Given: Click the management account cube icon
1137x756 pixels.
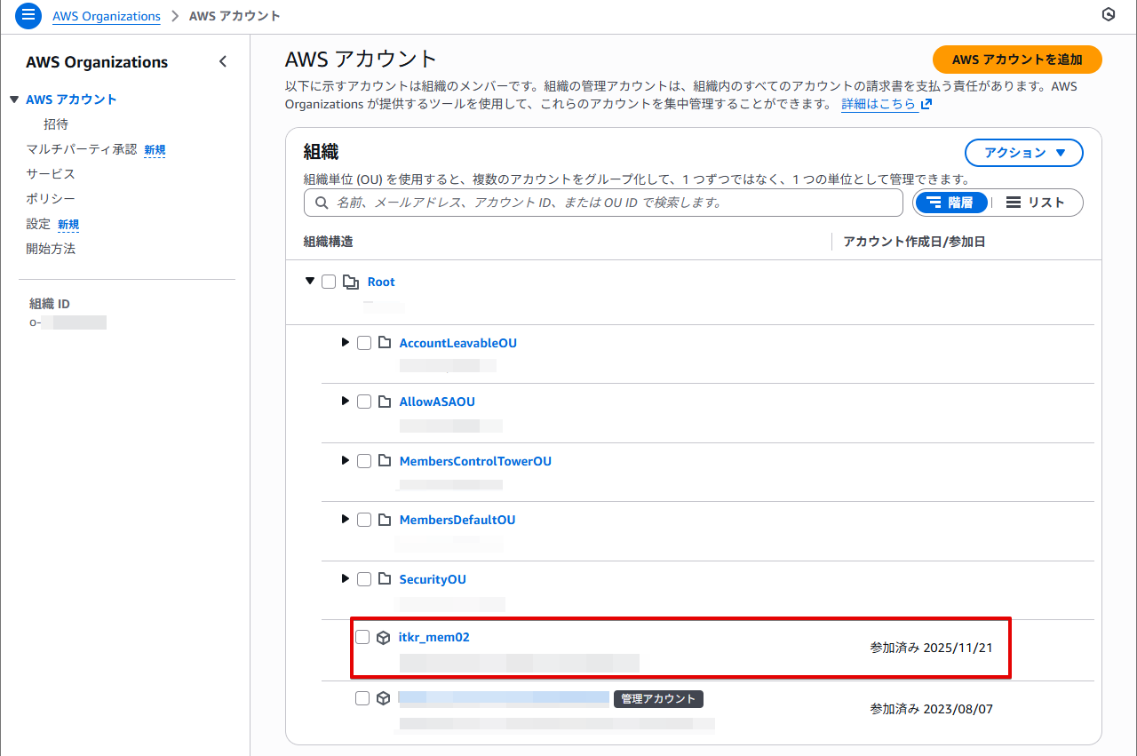Looking at the screenshot, I should (384, 699).
